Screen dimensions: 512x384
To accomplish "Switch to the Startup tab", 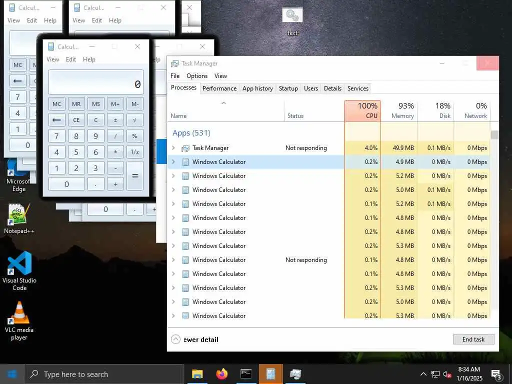I will pyautogui.click(x=288, y=88).
